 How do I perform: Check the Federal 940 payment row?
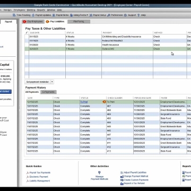[27, 49]
